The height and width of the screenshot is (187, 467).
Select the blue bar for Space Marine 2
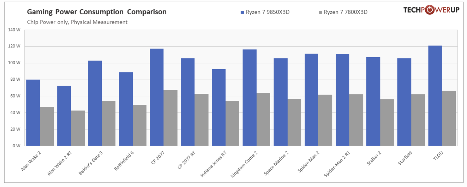coord(281,102)
